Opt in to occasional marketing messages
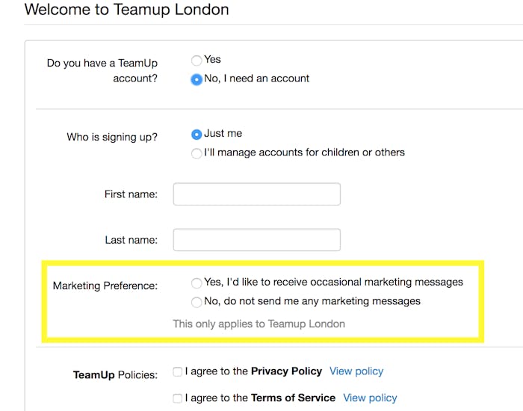 [196, 283]
